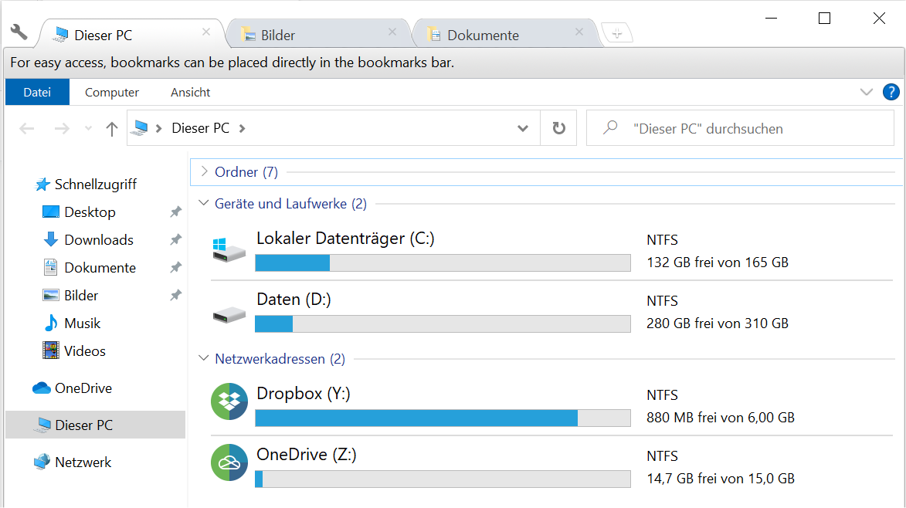Open the Computer ribbon tab
Screen dimensions: 906x508
point(111,93)
